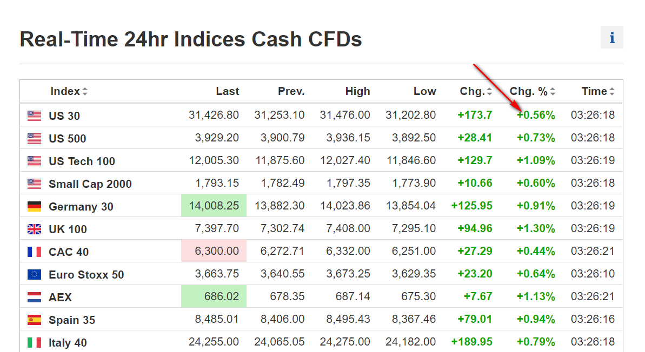Sort table by Time column
The image size is (645, 352).
598,91
